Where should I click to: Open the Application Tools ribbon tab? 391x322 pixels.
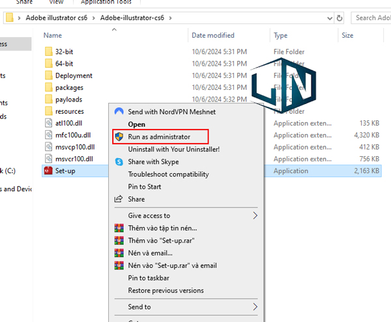click(x=106, y=2)
